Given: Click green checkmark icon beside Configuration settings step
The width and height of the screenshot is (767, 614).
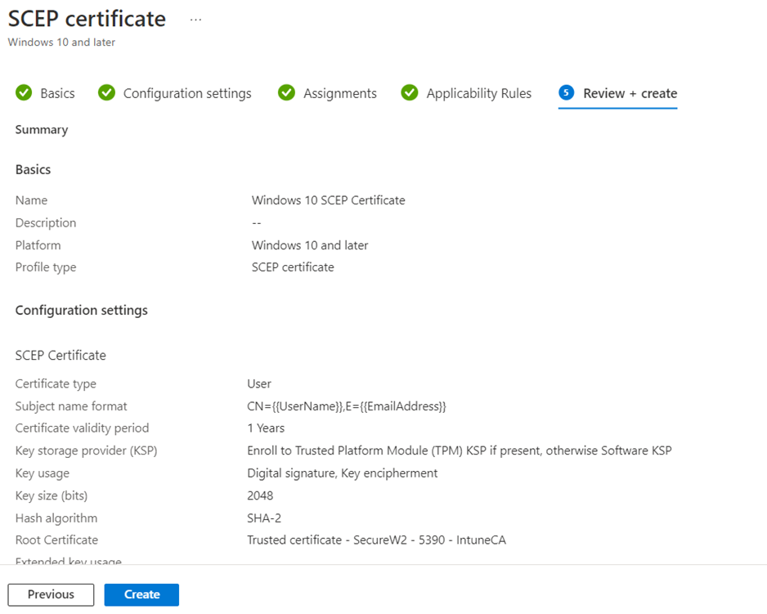Looking at the screenshot, I should 106,93.
